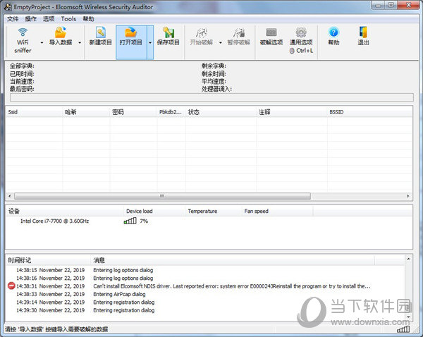Image resolution: width=423 pixels, height=337 pixels.
Task: Open the 操作 menu
Action: click(x=30, y=19)
